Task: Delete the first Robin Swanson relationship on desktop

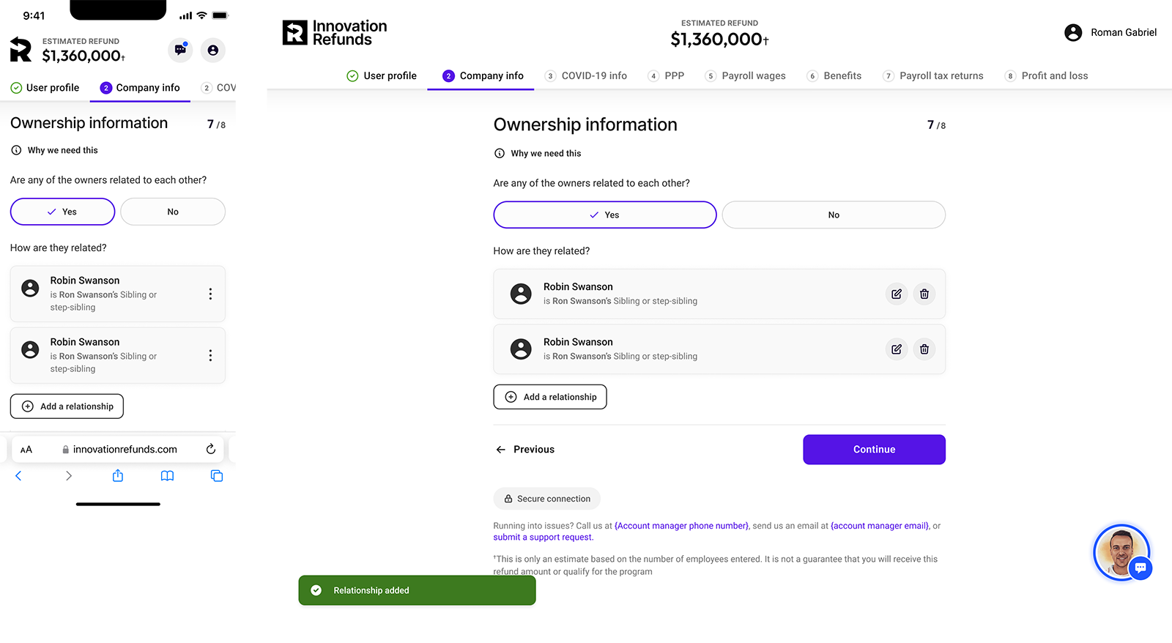Action: coord(924,294)
